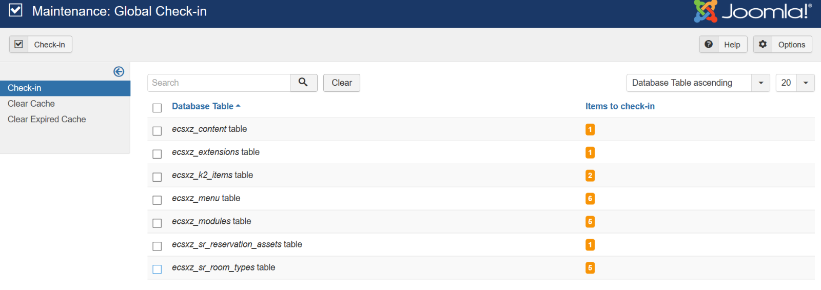Sort by Database Table column header
The width and height of the screenshot is (821, 290).
pyautogui.click(x=203, y=106)
